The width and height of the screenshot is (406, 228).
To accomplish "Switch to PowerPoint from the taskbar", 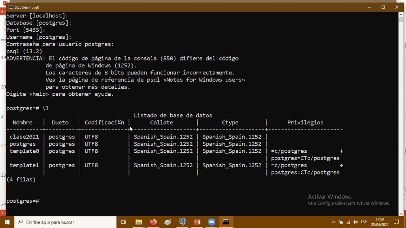I will click(x=197, y=222).
